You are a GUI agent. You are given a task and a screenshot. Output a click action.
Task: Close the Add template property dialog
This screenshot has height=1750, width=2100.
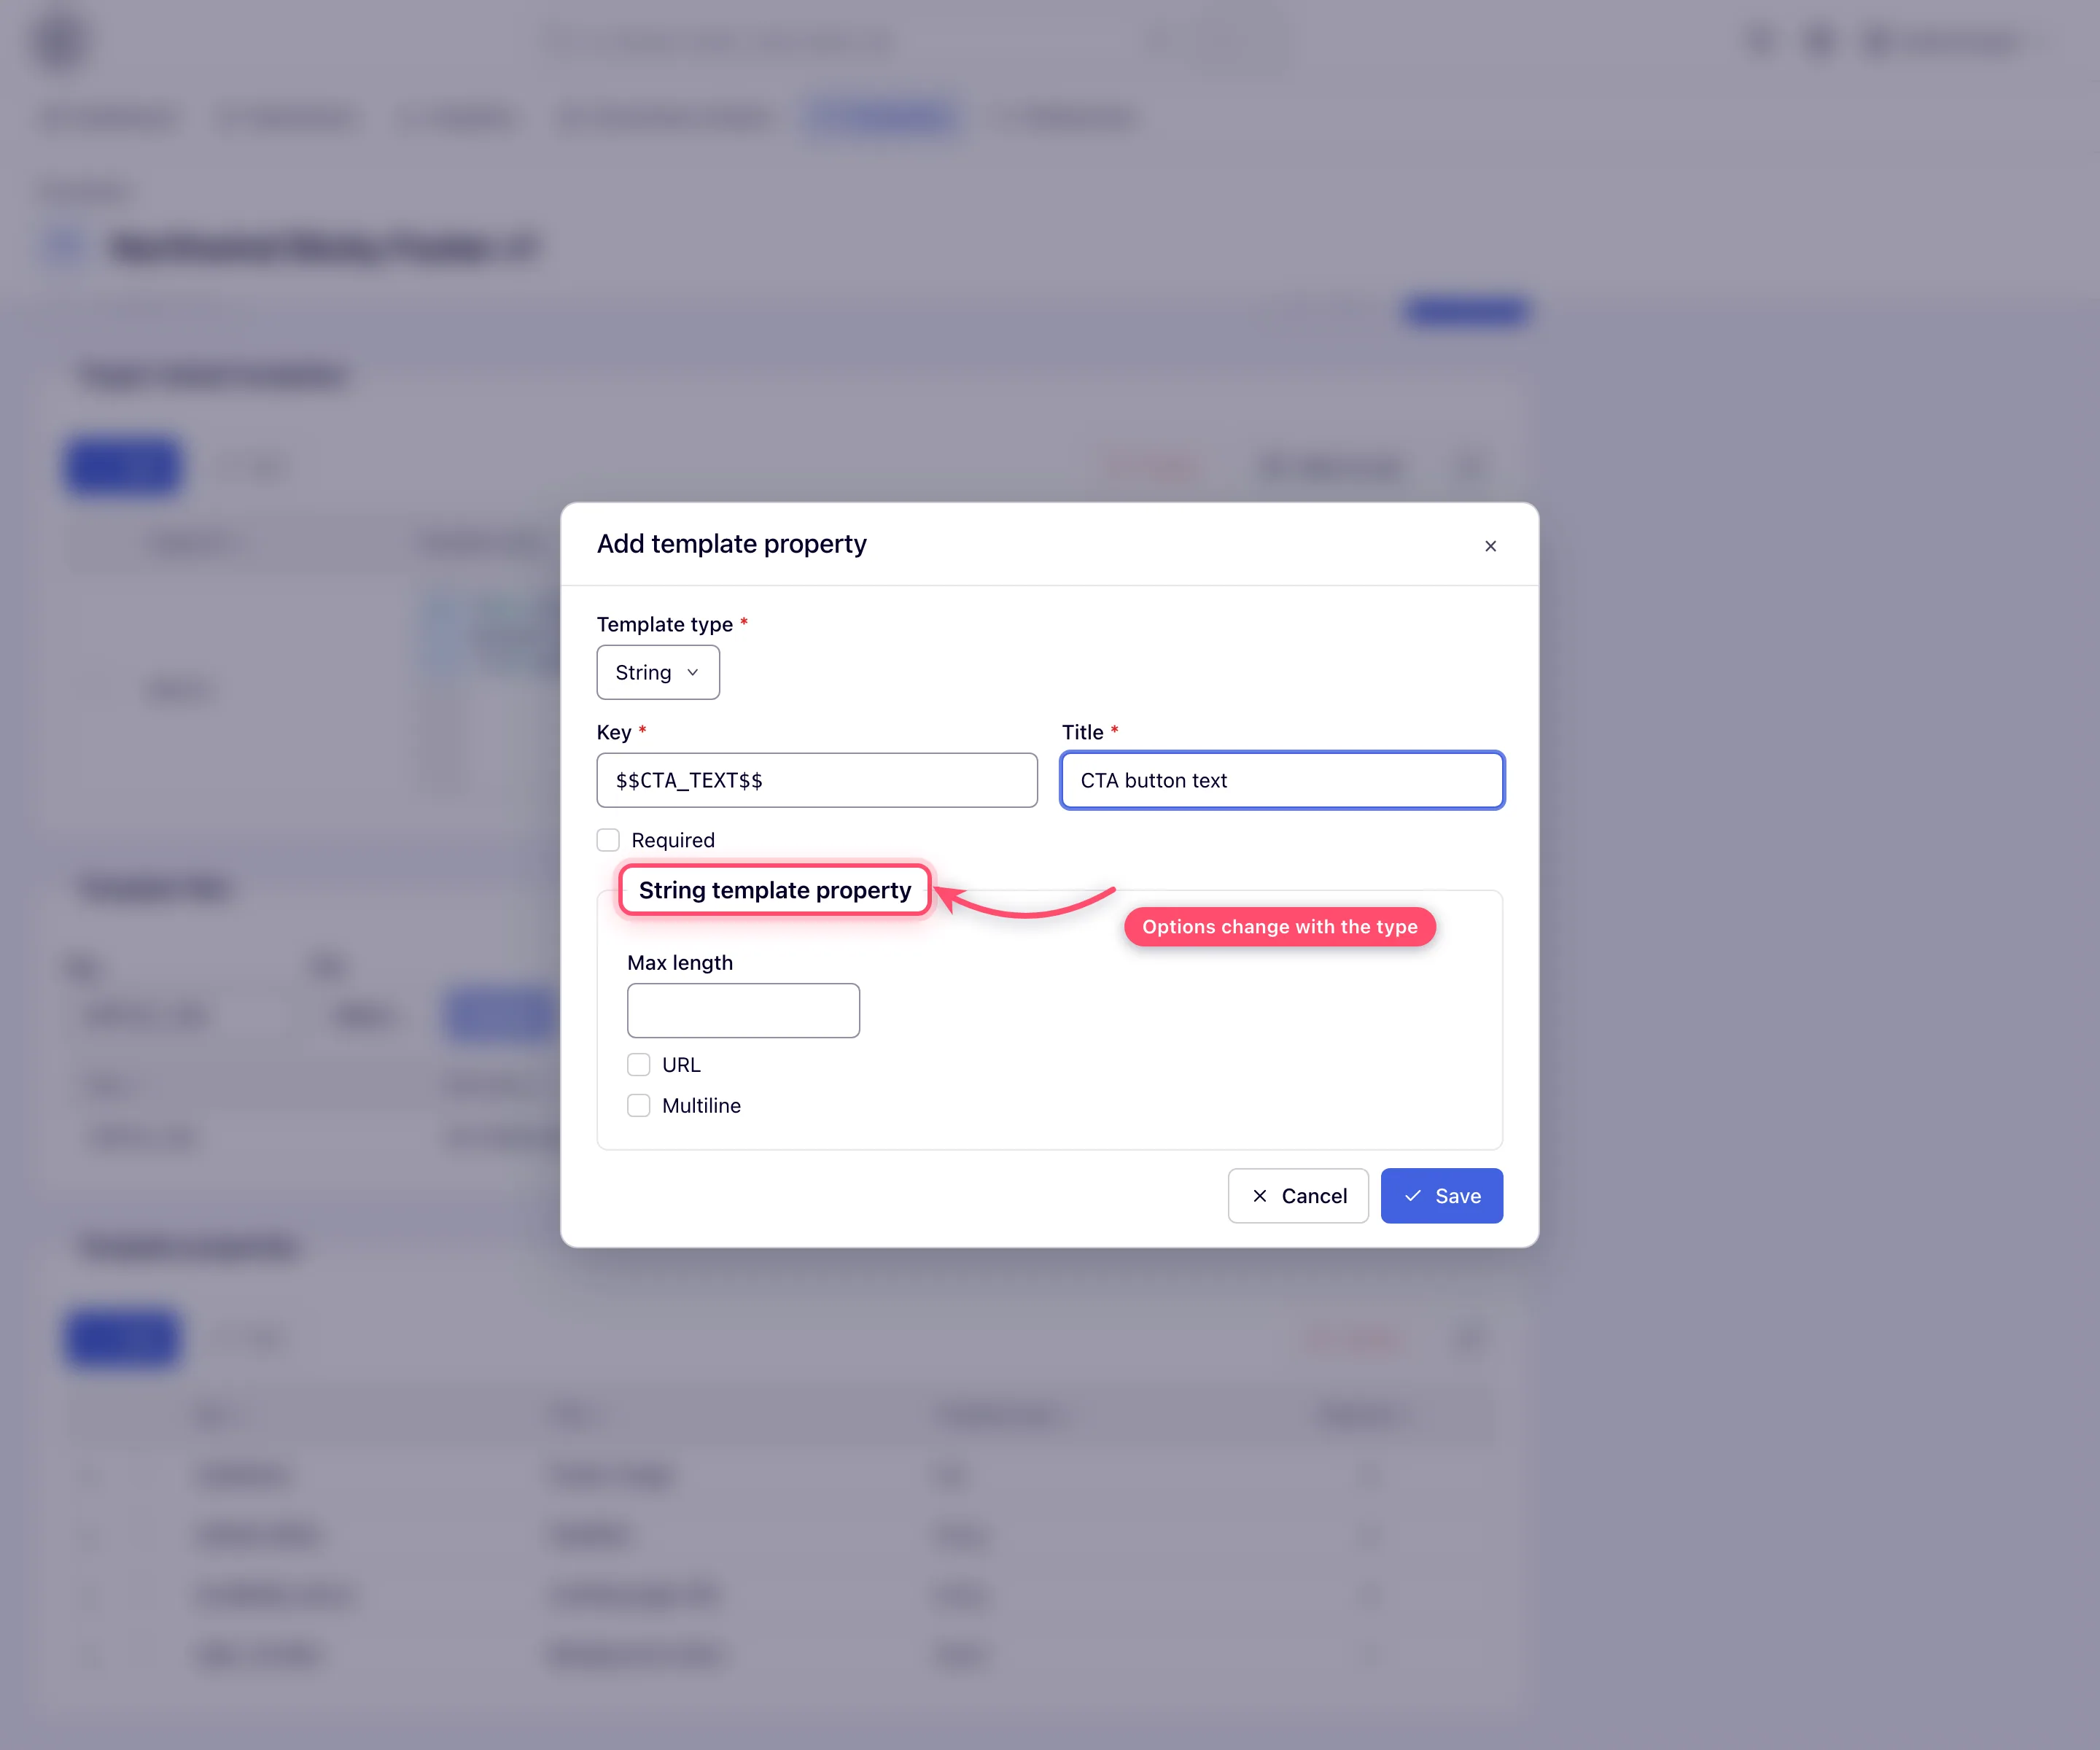(x=1490, y=546)
